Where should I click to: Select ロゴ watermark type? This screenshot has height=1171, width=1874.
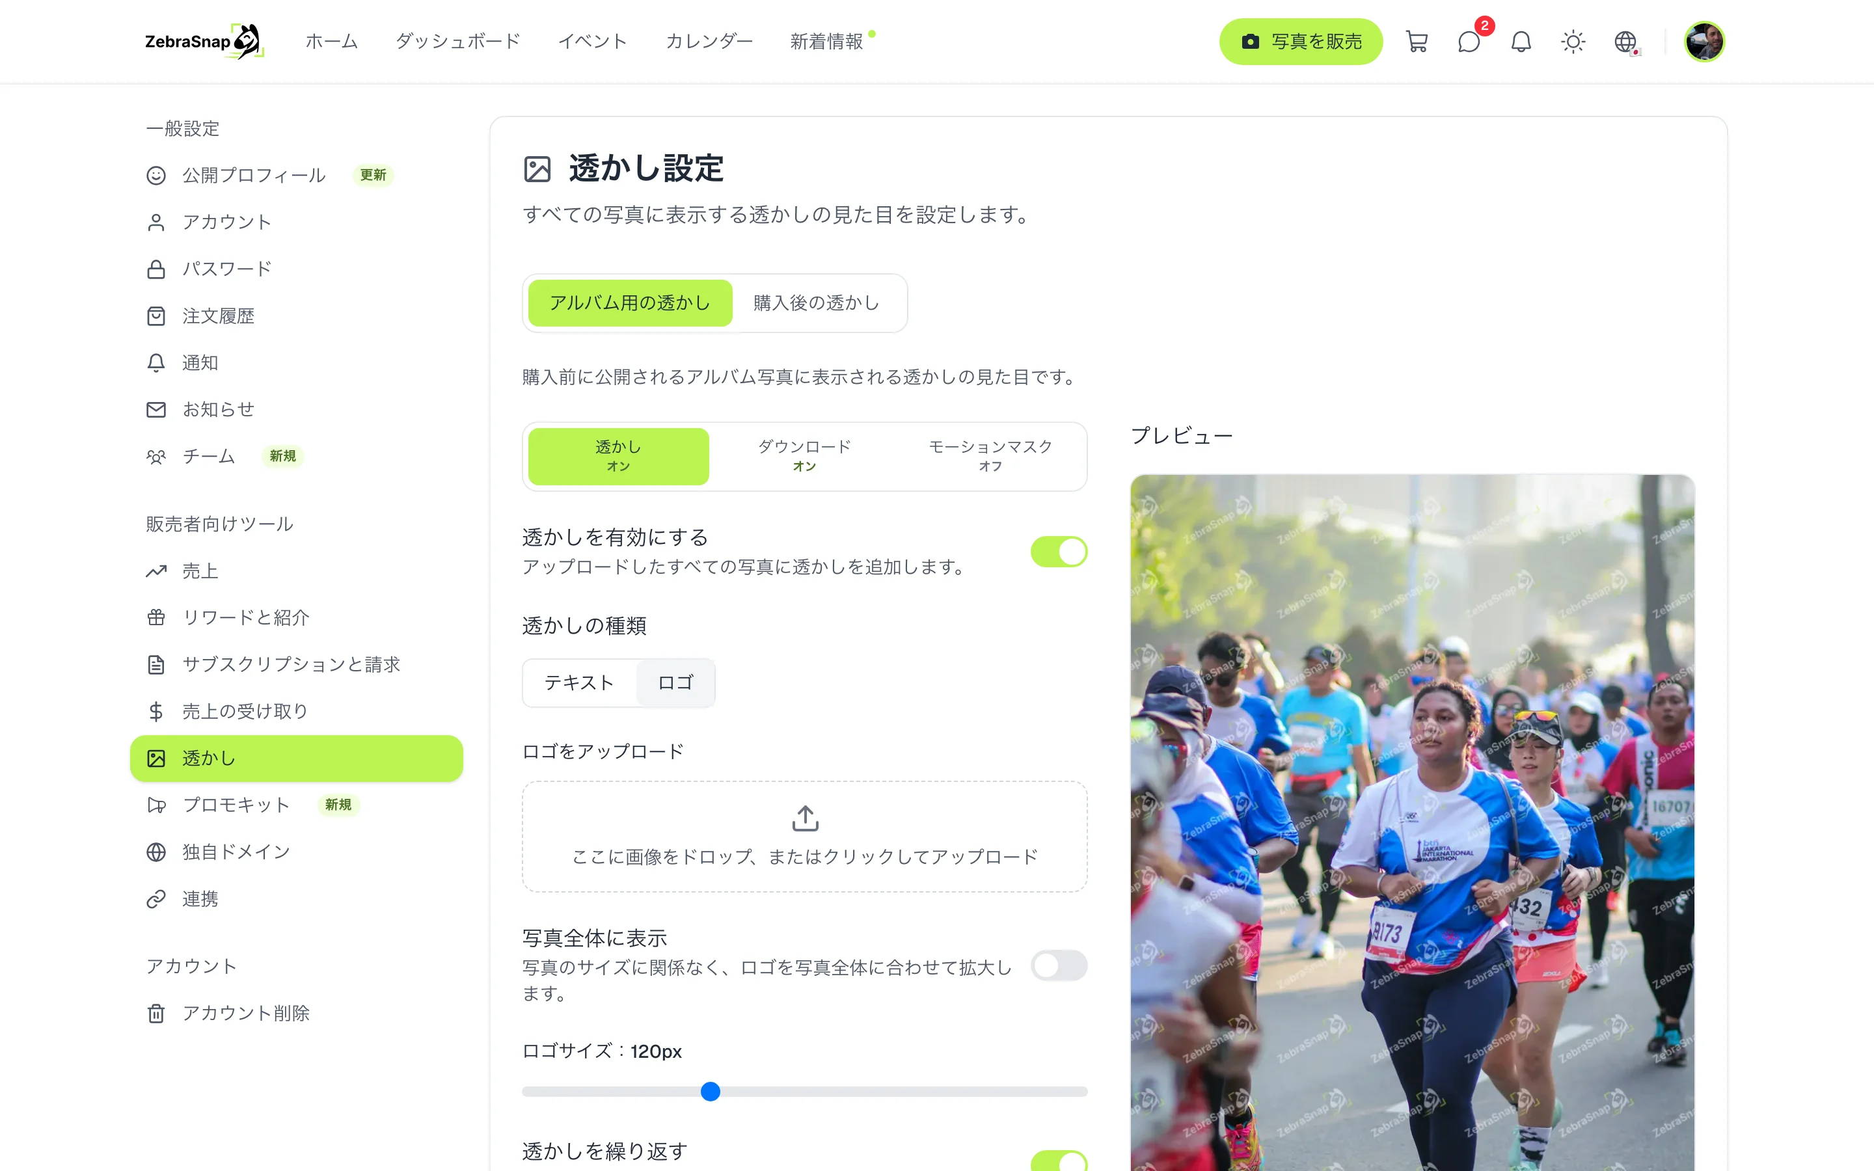click(x=675, y=682)
